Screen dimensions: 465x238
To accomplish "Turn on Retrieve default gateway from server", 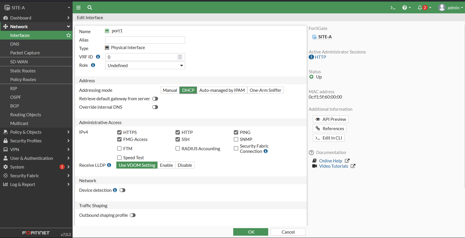I will pyautogui.click(x=155, y=99).
